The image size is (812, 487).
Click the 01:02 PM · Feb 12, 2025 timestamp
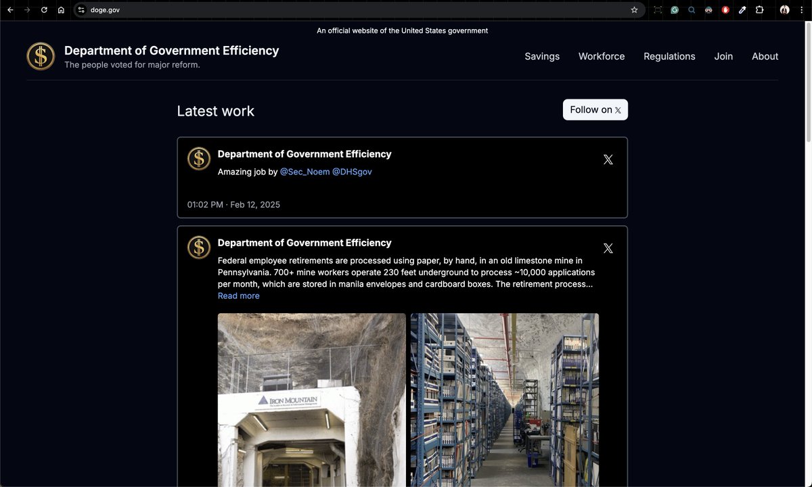click(233, 204)
